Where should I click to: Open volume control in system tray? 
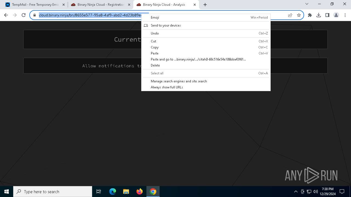pos(316,192)
